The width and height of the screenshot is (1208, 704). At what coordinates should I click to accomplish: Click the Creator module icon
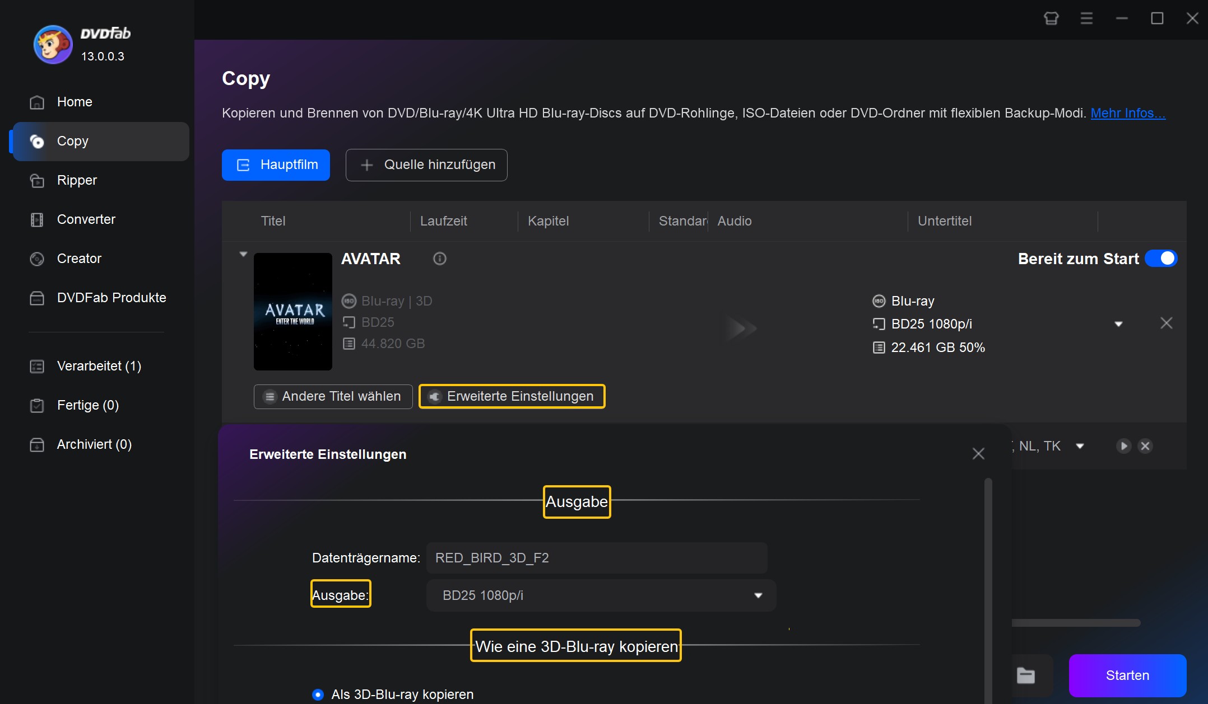[x=37, y=259]
